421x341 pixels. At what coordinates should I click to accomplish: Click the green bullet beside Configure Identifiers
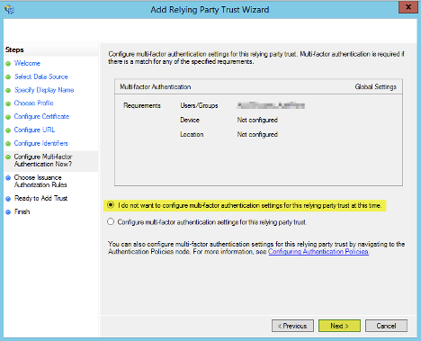pyautogui.click(x=8, y=144)
